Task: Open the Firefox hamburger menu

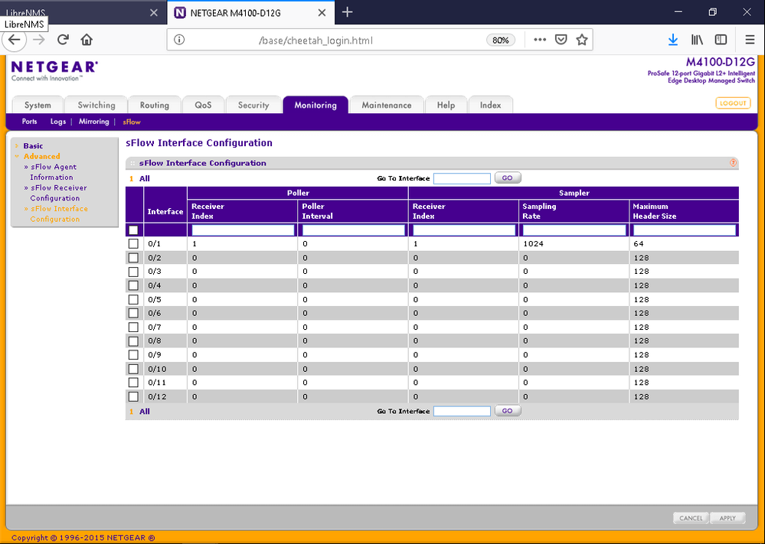Action: point(750,40)
